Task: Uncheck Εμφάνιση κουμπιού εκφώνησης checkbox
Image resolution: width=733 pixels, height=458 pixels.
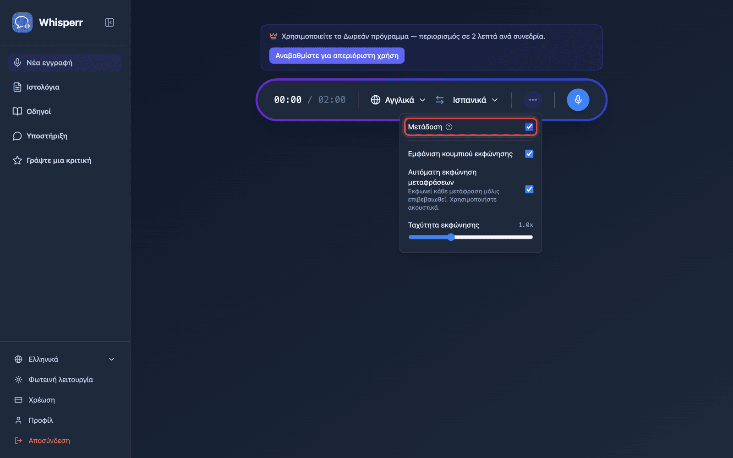Action: pos(529,154)
